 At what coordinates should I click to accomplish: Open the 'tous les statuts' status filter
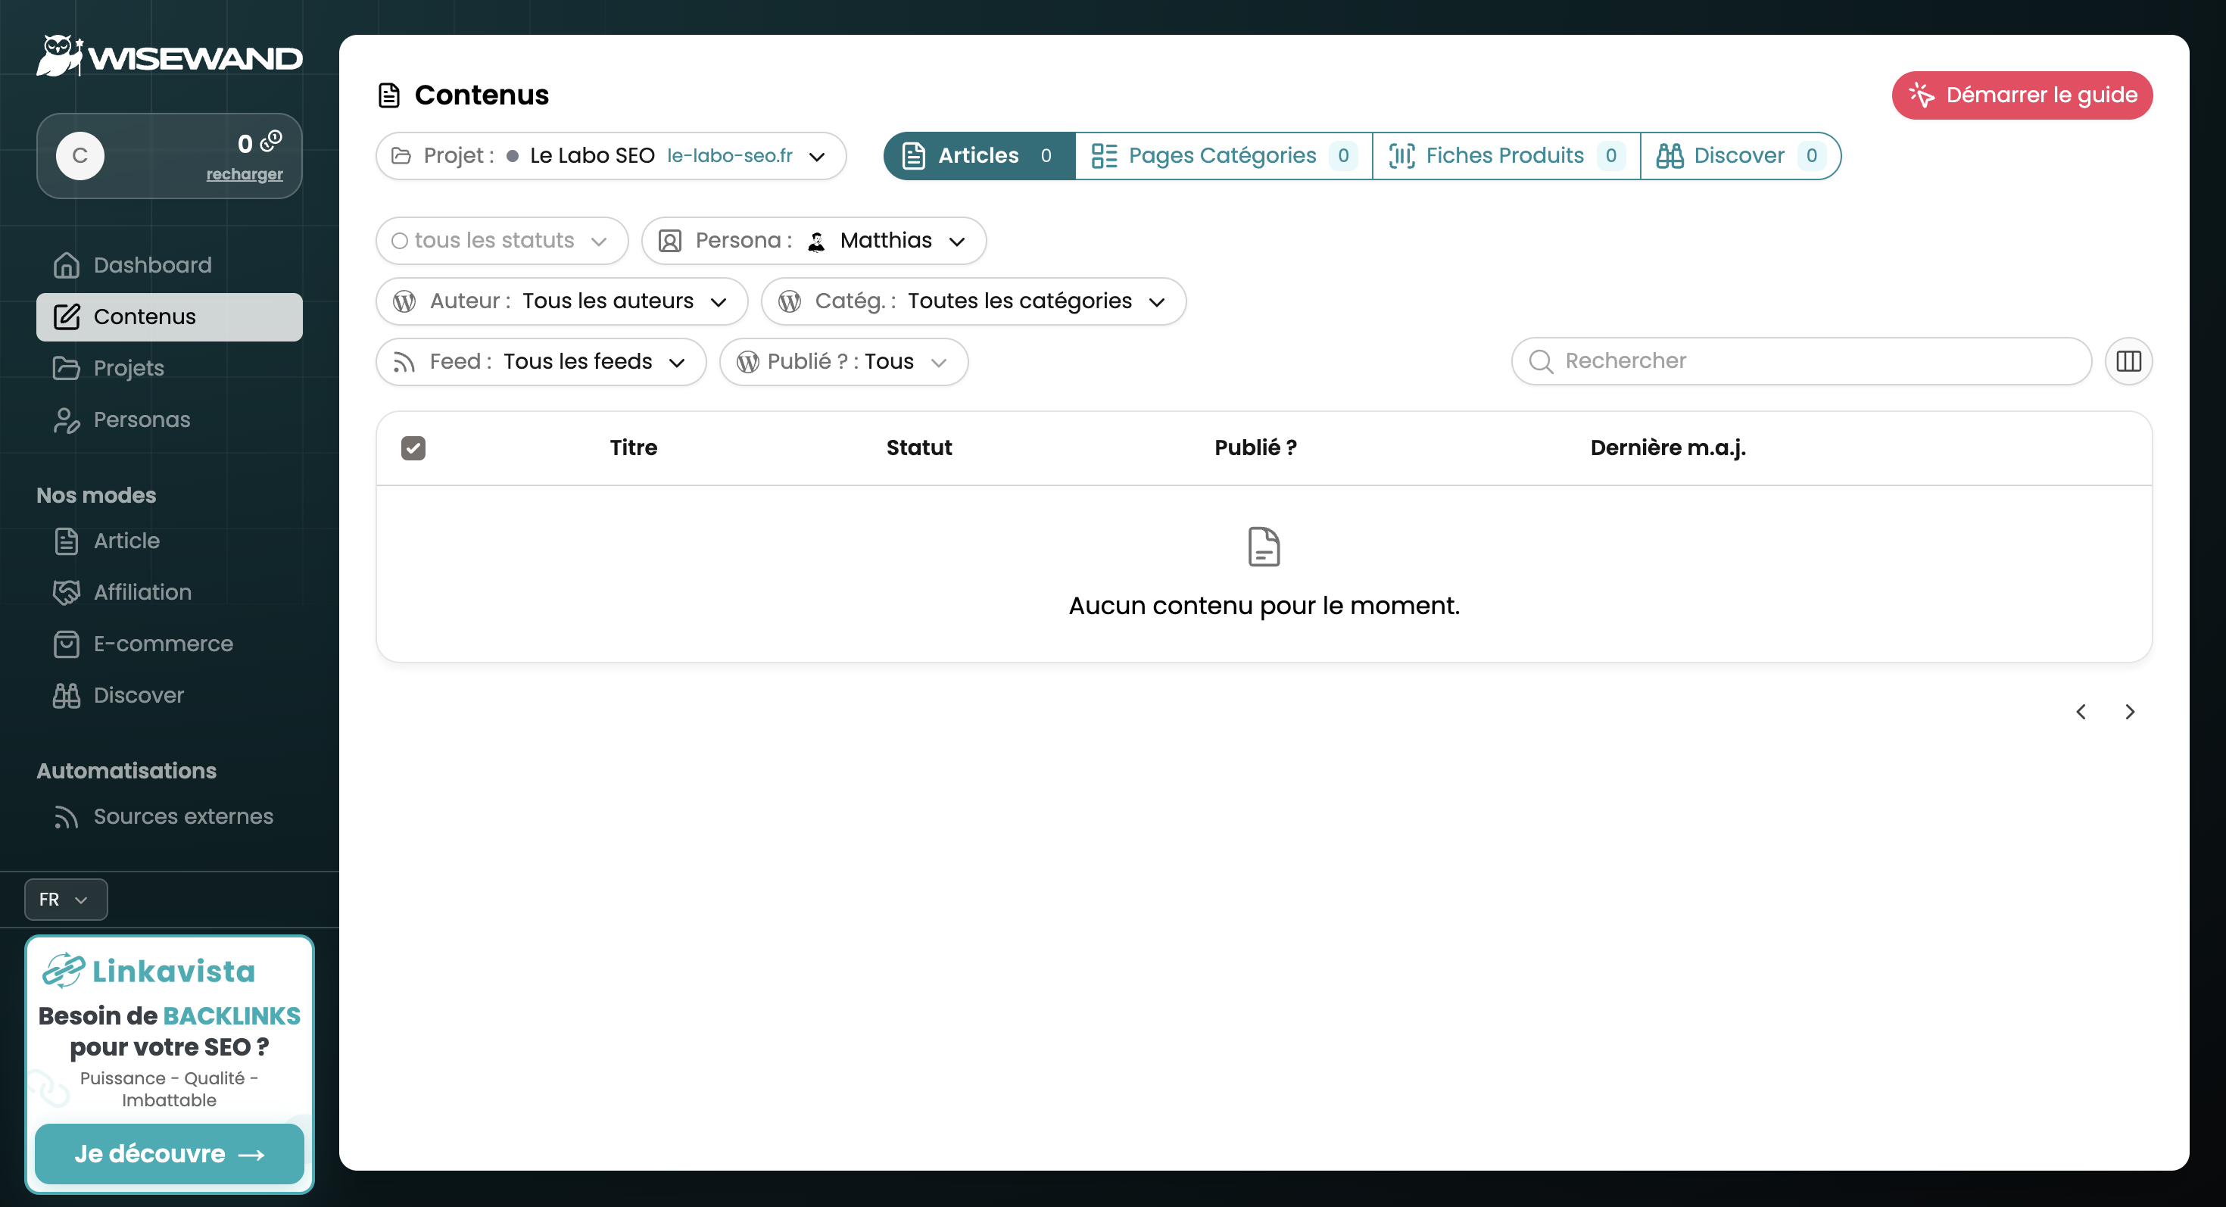(501, 240)
